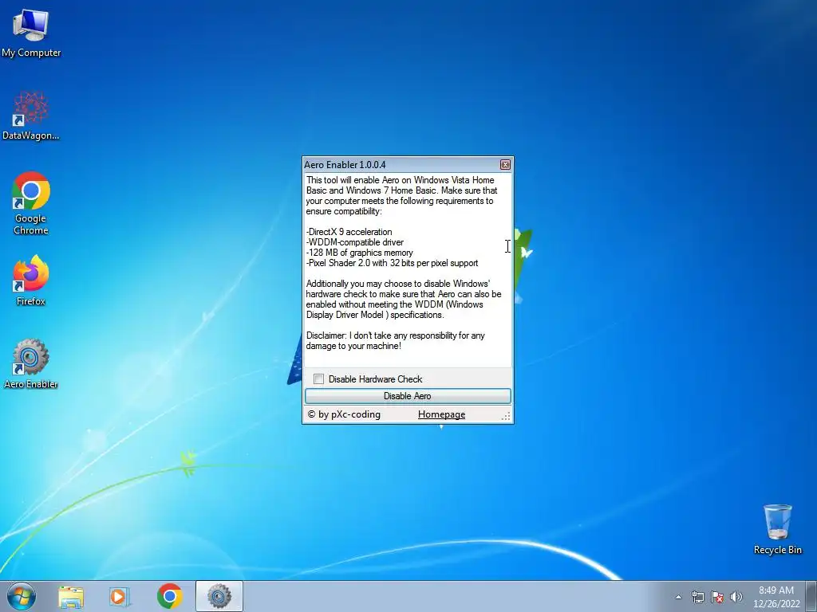This screenshot has height=612, width=817.
Task: Open the Action Center flag icon
Action: [x=717, y=597]
